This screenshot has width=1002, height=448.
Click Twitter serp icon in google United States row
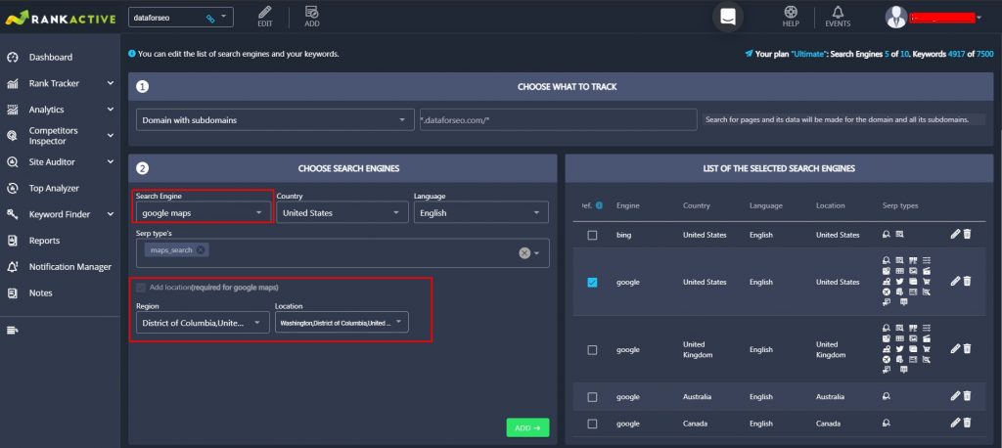coord(900,281)
